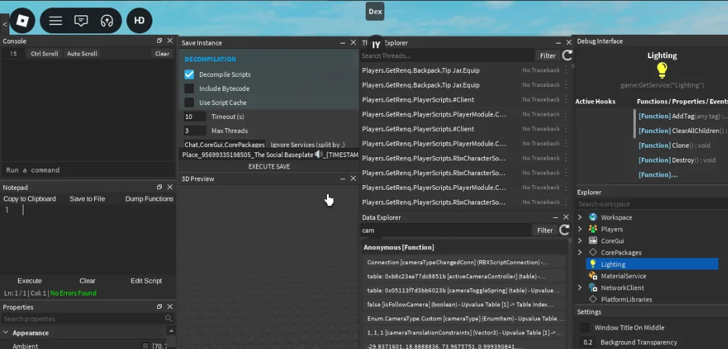Click Dump Functions in Notepad
Screen dimensions: 728x349
pyautogui.click(x=149, y=199)
